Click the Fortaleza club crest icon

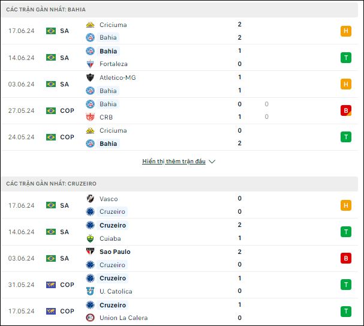(90, 64)
